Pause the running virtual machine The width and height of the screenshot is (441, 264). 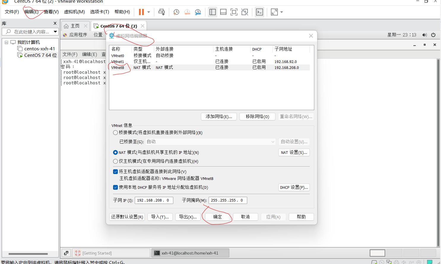[x=141, y=12]
